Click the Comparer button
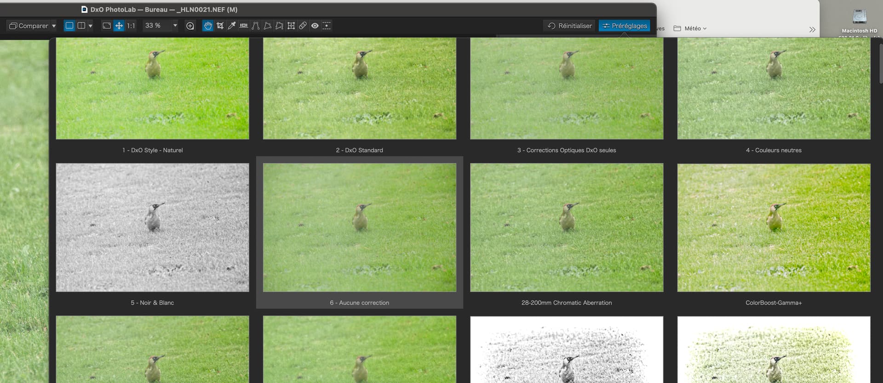Screen dimensions: 883x383 pos(29,26)
